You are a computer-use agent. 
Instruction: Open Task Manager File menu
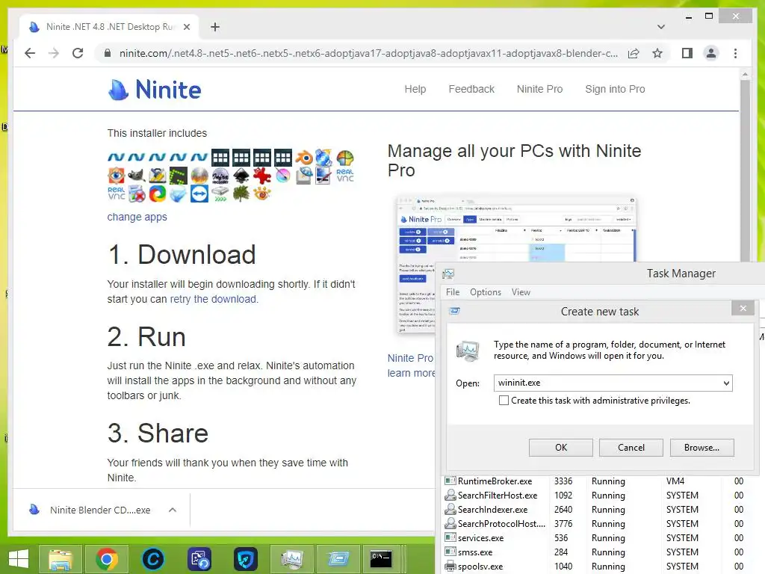coord(453,292)
